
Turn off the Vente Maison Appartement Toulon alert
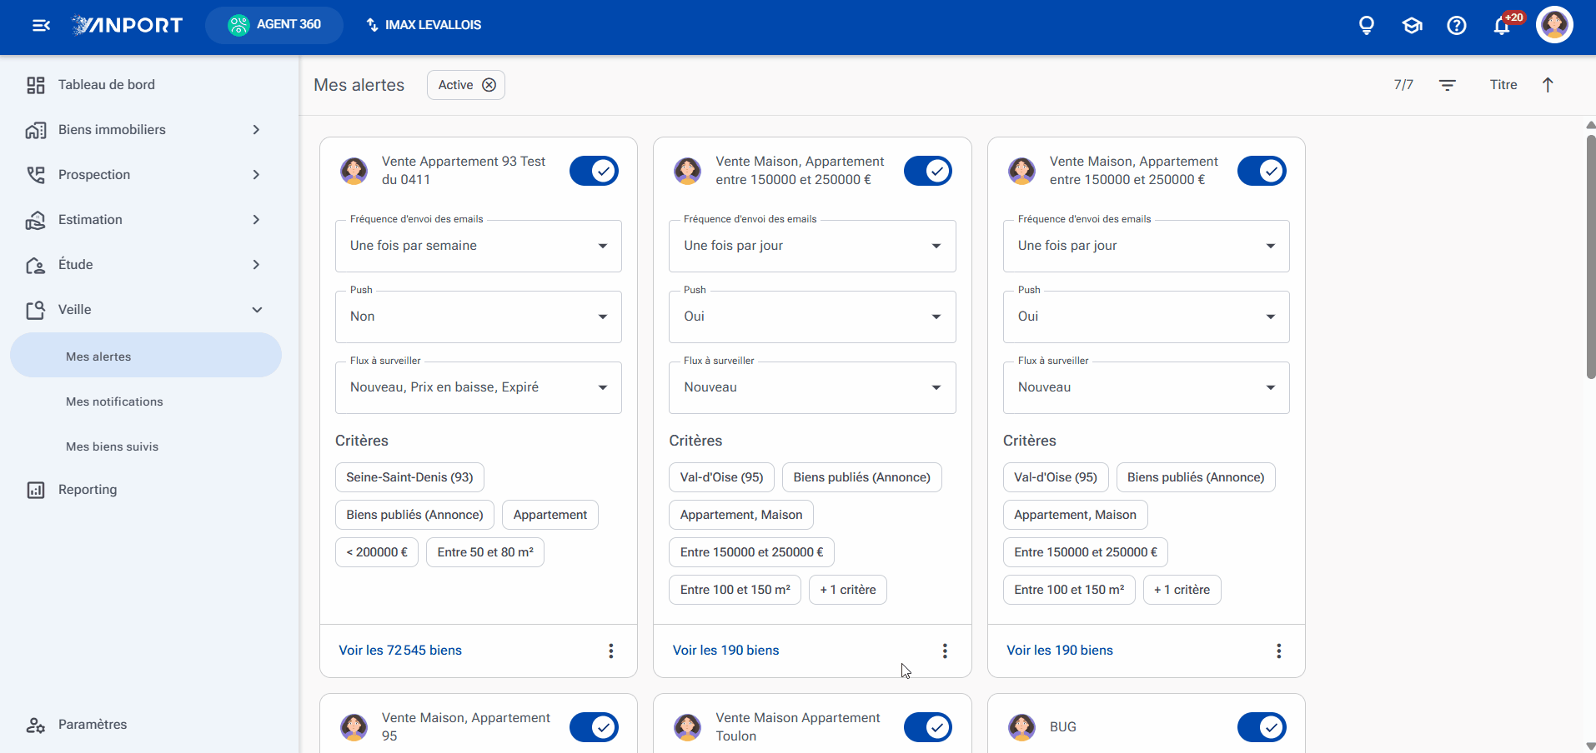[x=928, y=727]
